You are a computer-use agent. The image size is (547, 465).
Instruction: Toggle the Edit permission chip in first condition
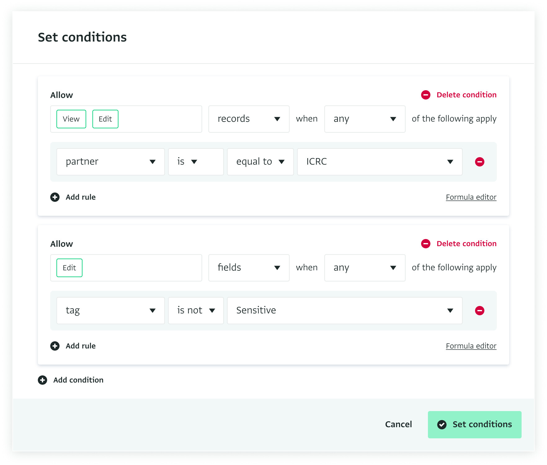105,119
